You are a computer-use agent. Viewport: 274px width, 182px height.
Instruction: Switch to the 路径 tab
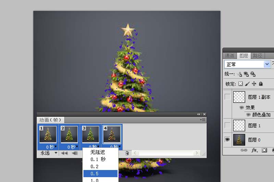click(258, 56)
